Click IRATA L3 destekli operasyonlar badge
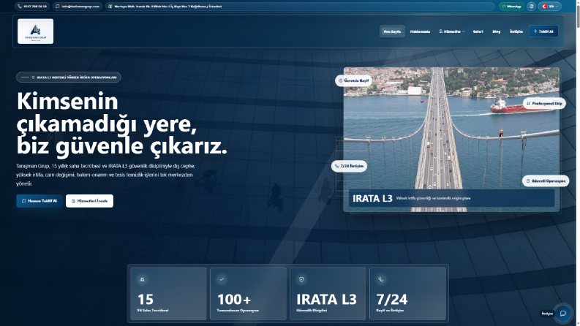 (69, 77)
